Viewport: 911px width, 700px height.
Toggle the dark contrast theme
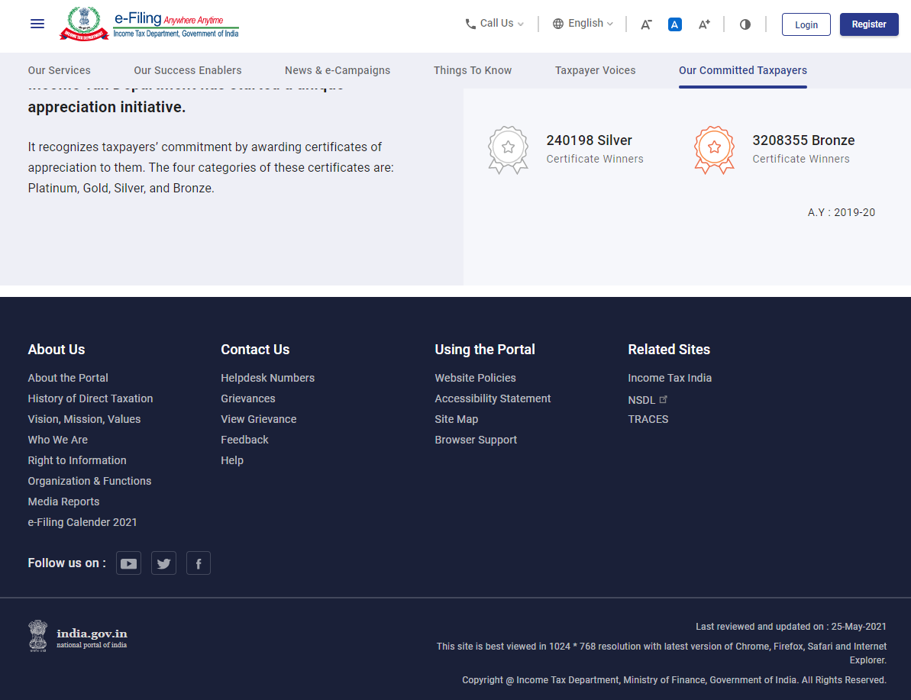(x=745, y=24)
